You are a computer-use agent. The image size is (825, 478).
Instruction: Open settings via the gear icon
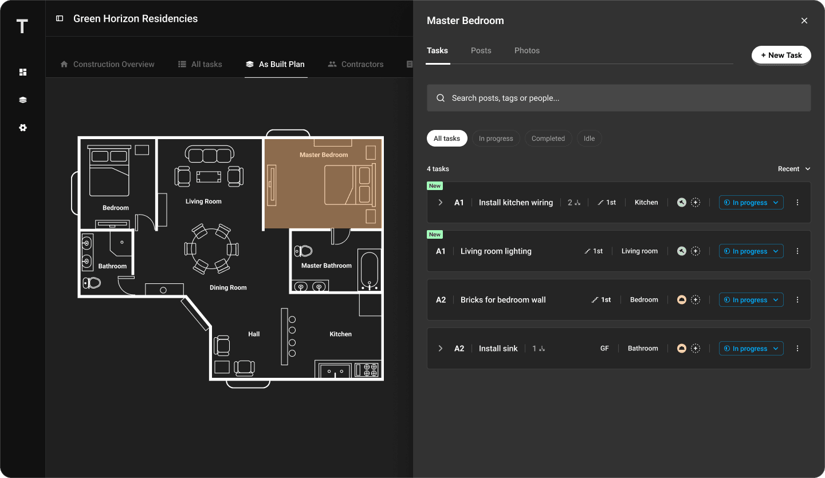point(23,128)
